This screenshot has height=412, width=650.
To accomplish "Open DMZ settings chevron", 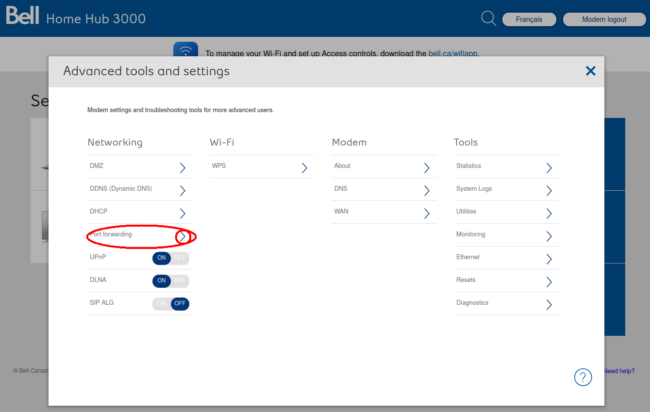I will [183, 168].
